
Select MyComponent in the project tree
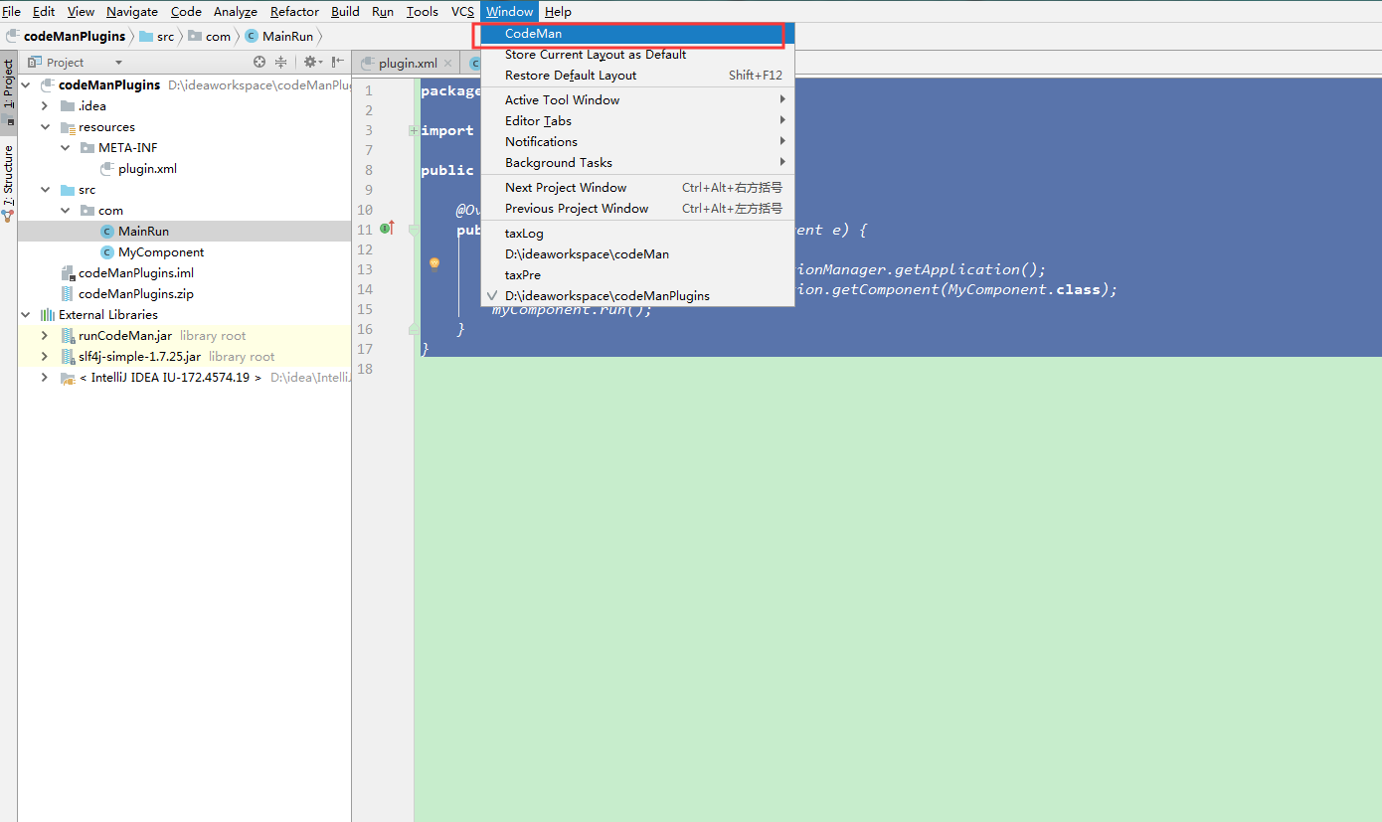tap(161, 252)
